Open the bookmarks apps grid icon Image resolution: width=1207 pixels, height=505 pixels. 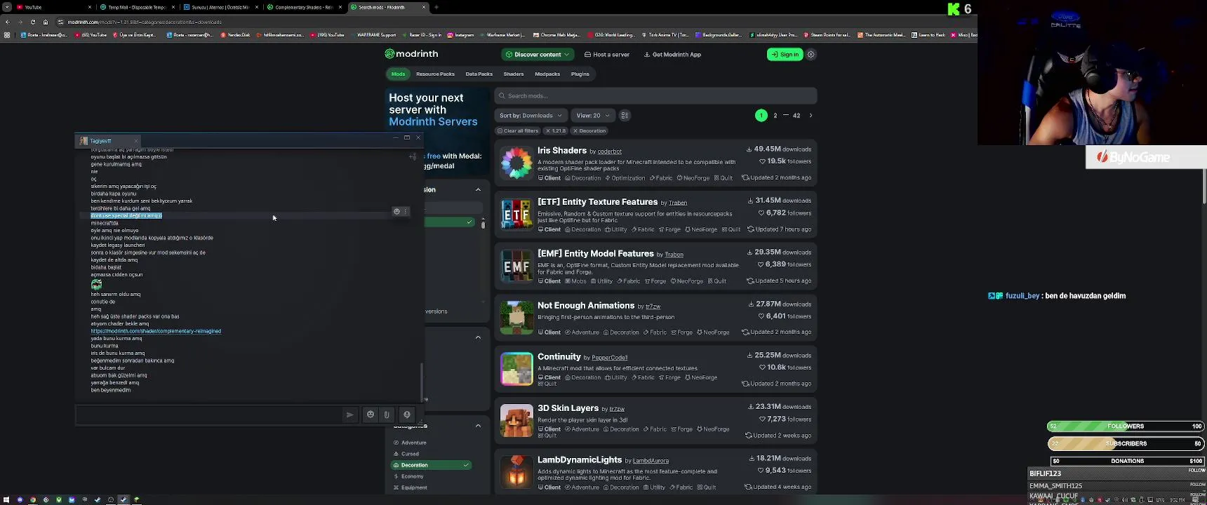(x=7, y=34)
